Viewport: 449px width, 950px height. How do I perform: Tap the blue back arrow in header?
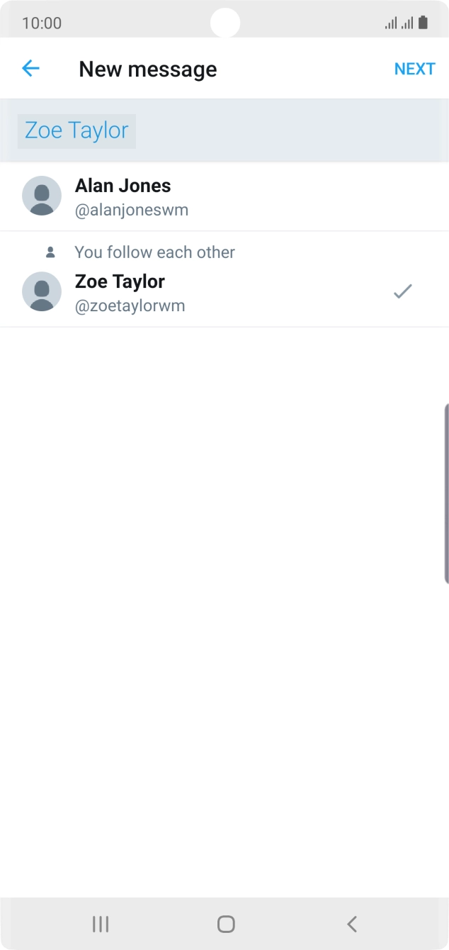(x=30, y=69)
